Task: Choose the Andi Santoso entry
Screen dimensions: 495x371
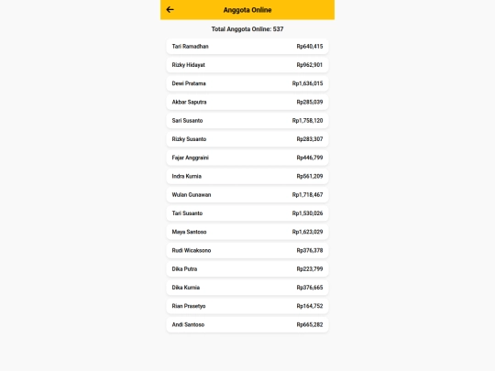Action: tap(247, 324)
